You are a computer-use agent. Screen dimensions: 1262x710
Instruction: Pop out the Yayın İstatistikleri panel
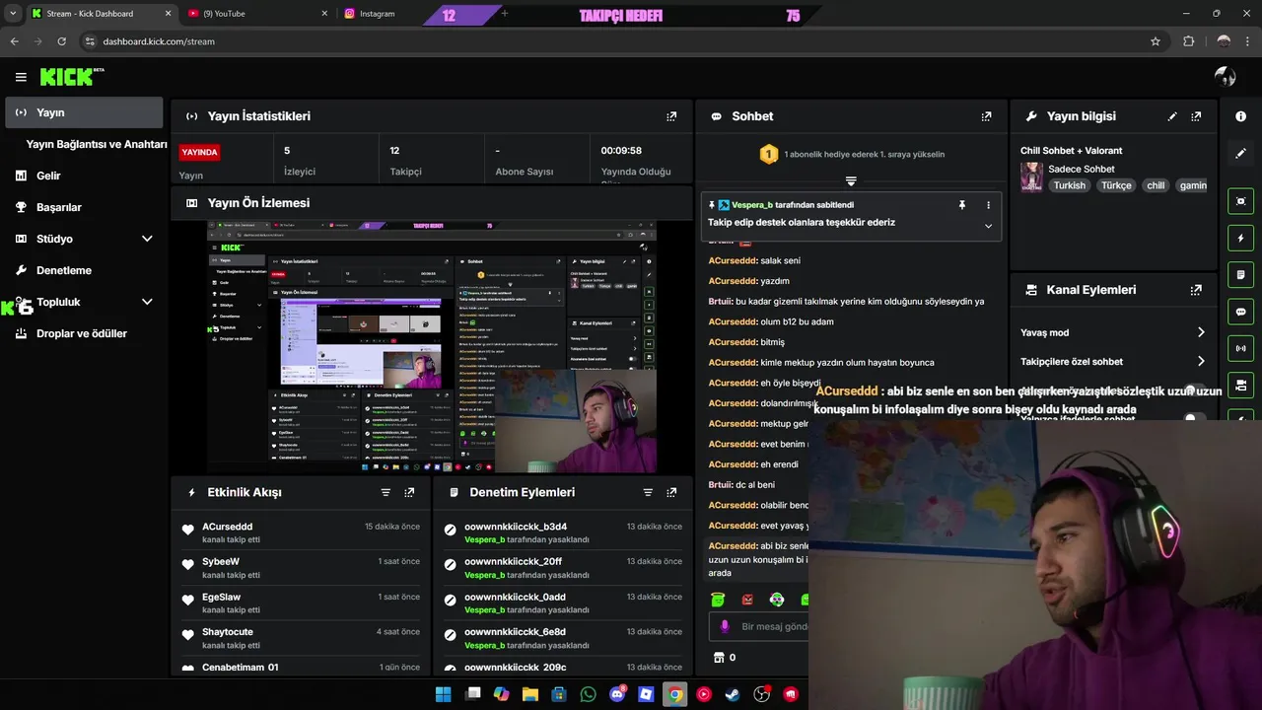click(x=671, y=116)
